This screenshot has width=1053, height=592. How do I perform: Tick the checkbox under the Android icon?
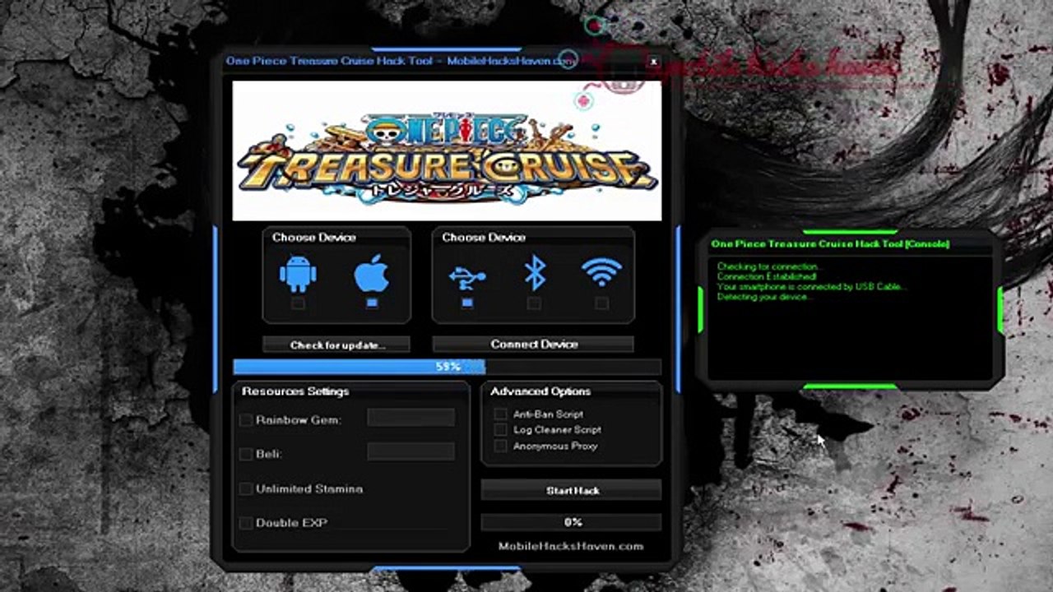tap(298, 303)
